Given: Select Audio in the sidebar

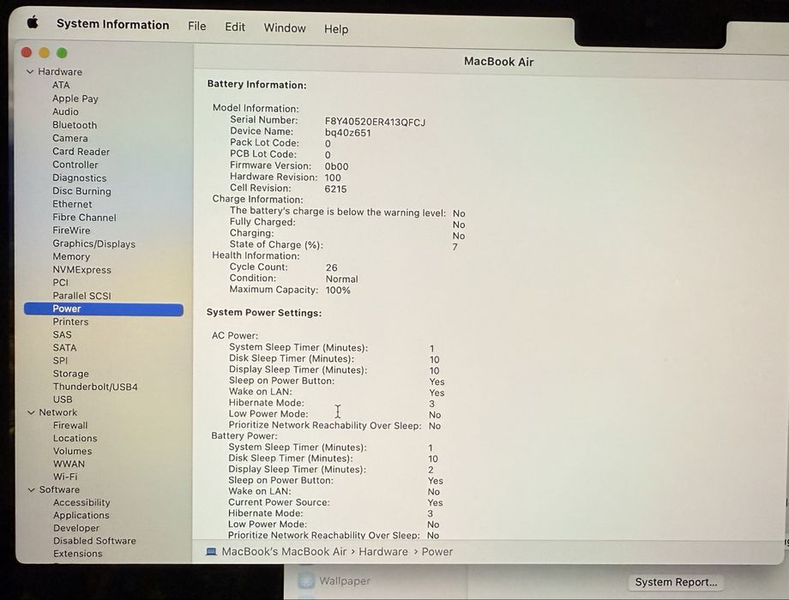Looking at the screenshot, I should 65,111.
